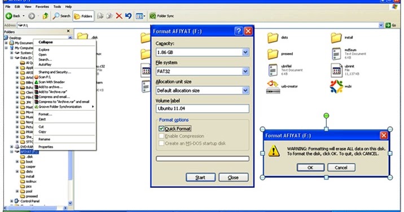Click the warning triangle icon in the dialog
Image resolution: width=404 pixels, height=212 pixels.
(274, 151)
